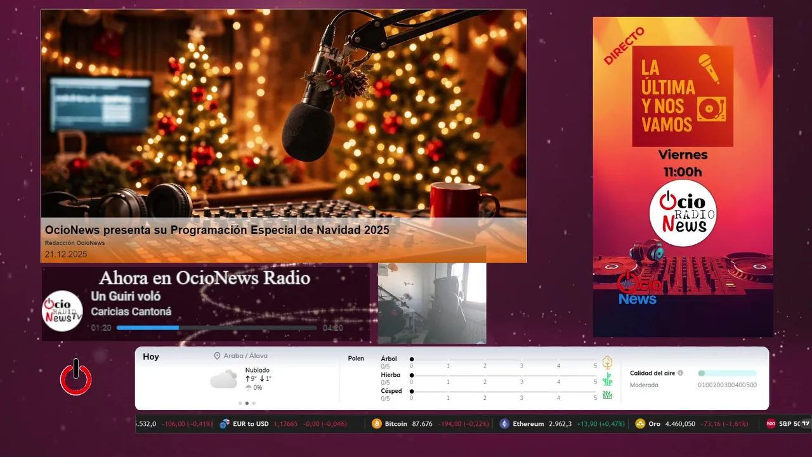
Task: Click the Bitcoin ticker label
Action: [x=396, y=424]
